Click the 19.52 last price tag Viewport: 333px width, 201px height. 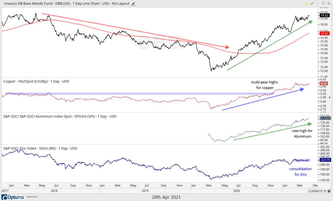click(x=324, y=15)
